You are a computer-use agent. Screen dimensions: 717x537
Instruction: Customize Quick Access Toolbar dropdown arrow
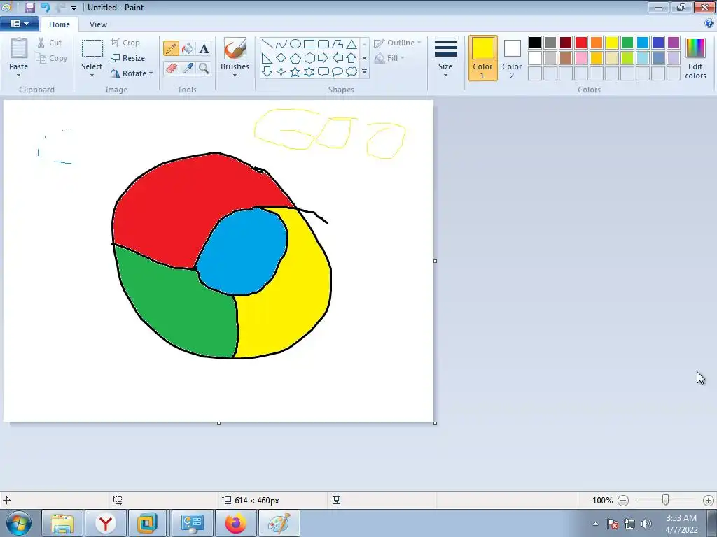pyautogui.click(x=74, y=8)
